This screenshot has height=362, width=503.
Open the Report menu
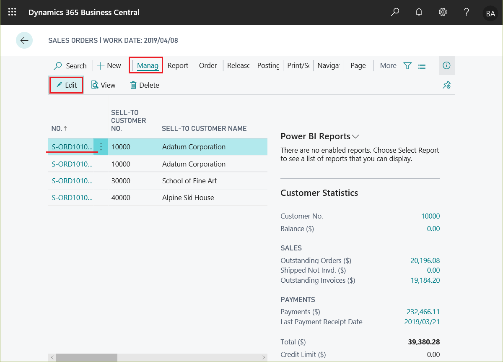tap(178, 65)
